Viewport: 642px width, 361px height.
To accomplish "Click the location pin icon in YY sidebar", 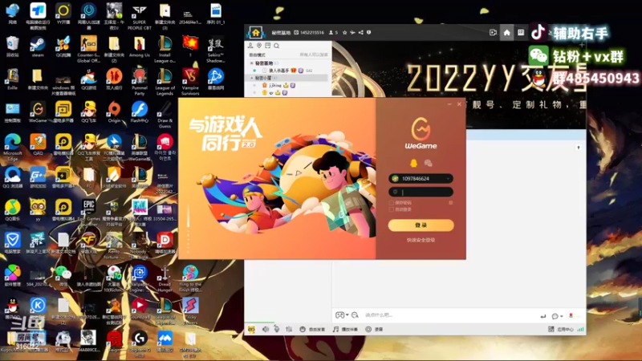I will (x=259, y=46).
